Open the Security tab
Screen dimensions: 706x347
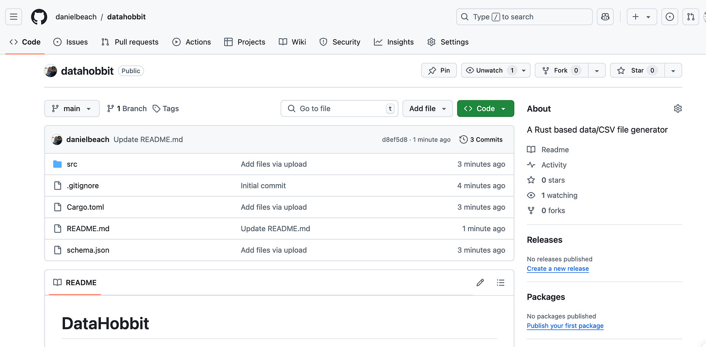pyautogui.click(x=340, y=42)
